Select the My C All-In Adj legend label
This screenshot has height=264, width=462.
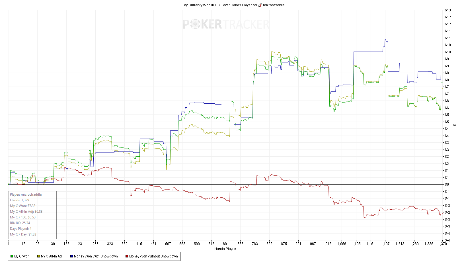[52, 256]
